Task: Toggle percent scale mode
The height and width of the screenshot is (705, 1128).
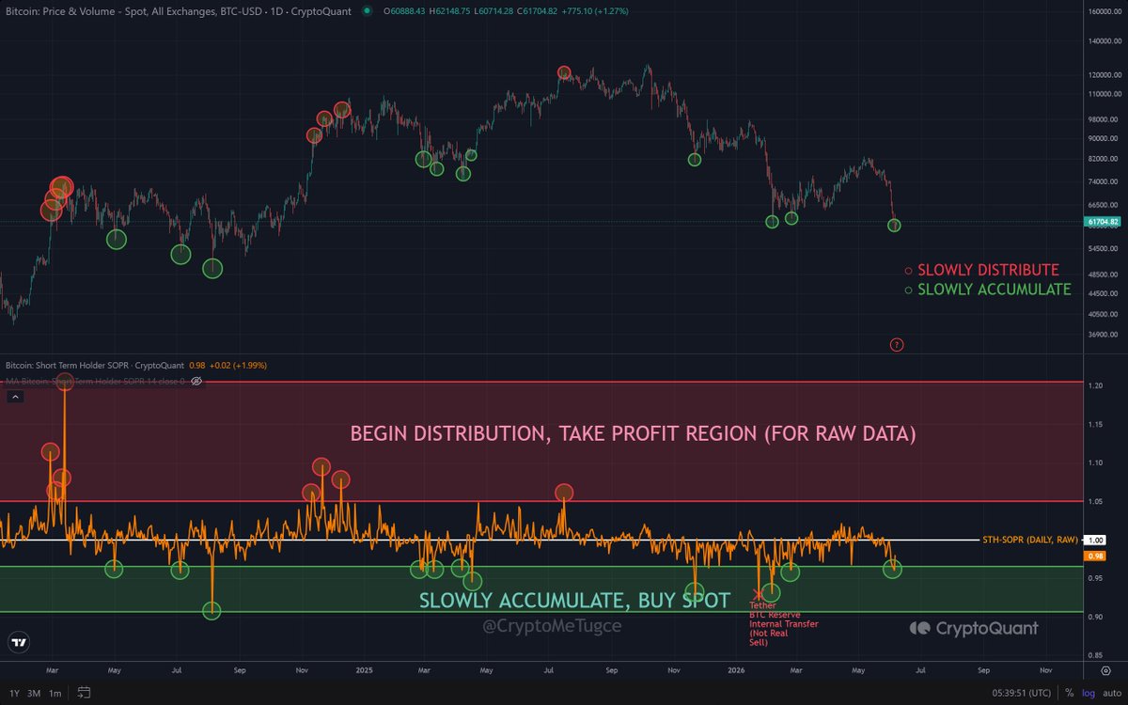Action: coord(1070,693)
